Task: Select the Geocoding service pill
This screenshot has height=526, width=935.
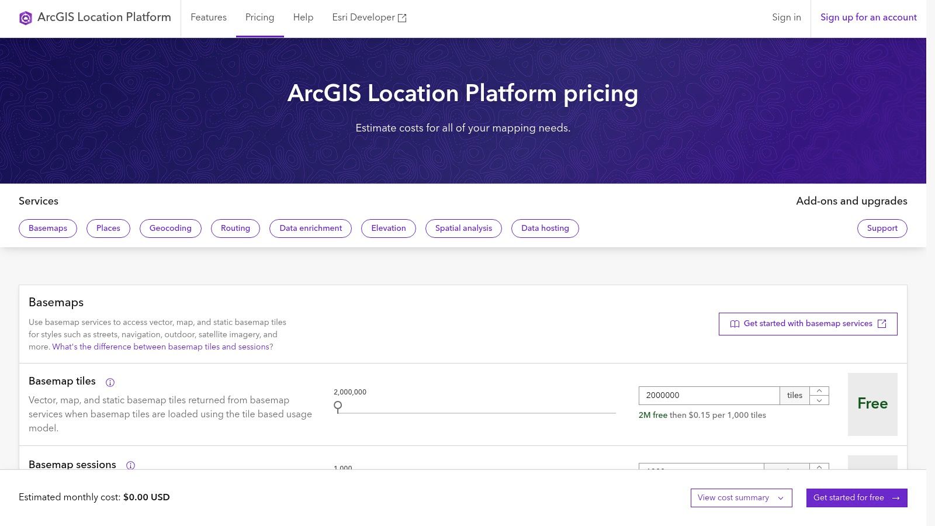Action: (171, 229)
